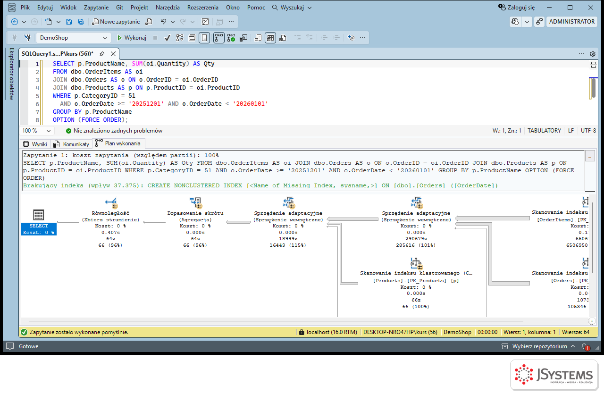604x394 pixels.
Task: Show the estimated execution plan icon
Action: [x=180, y=38]
